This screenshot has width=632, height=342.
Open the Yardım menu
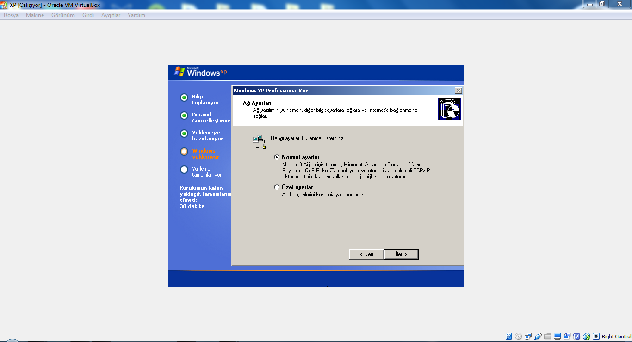tap(136, 15)
